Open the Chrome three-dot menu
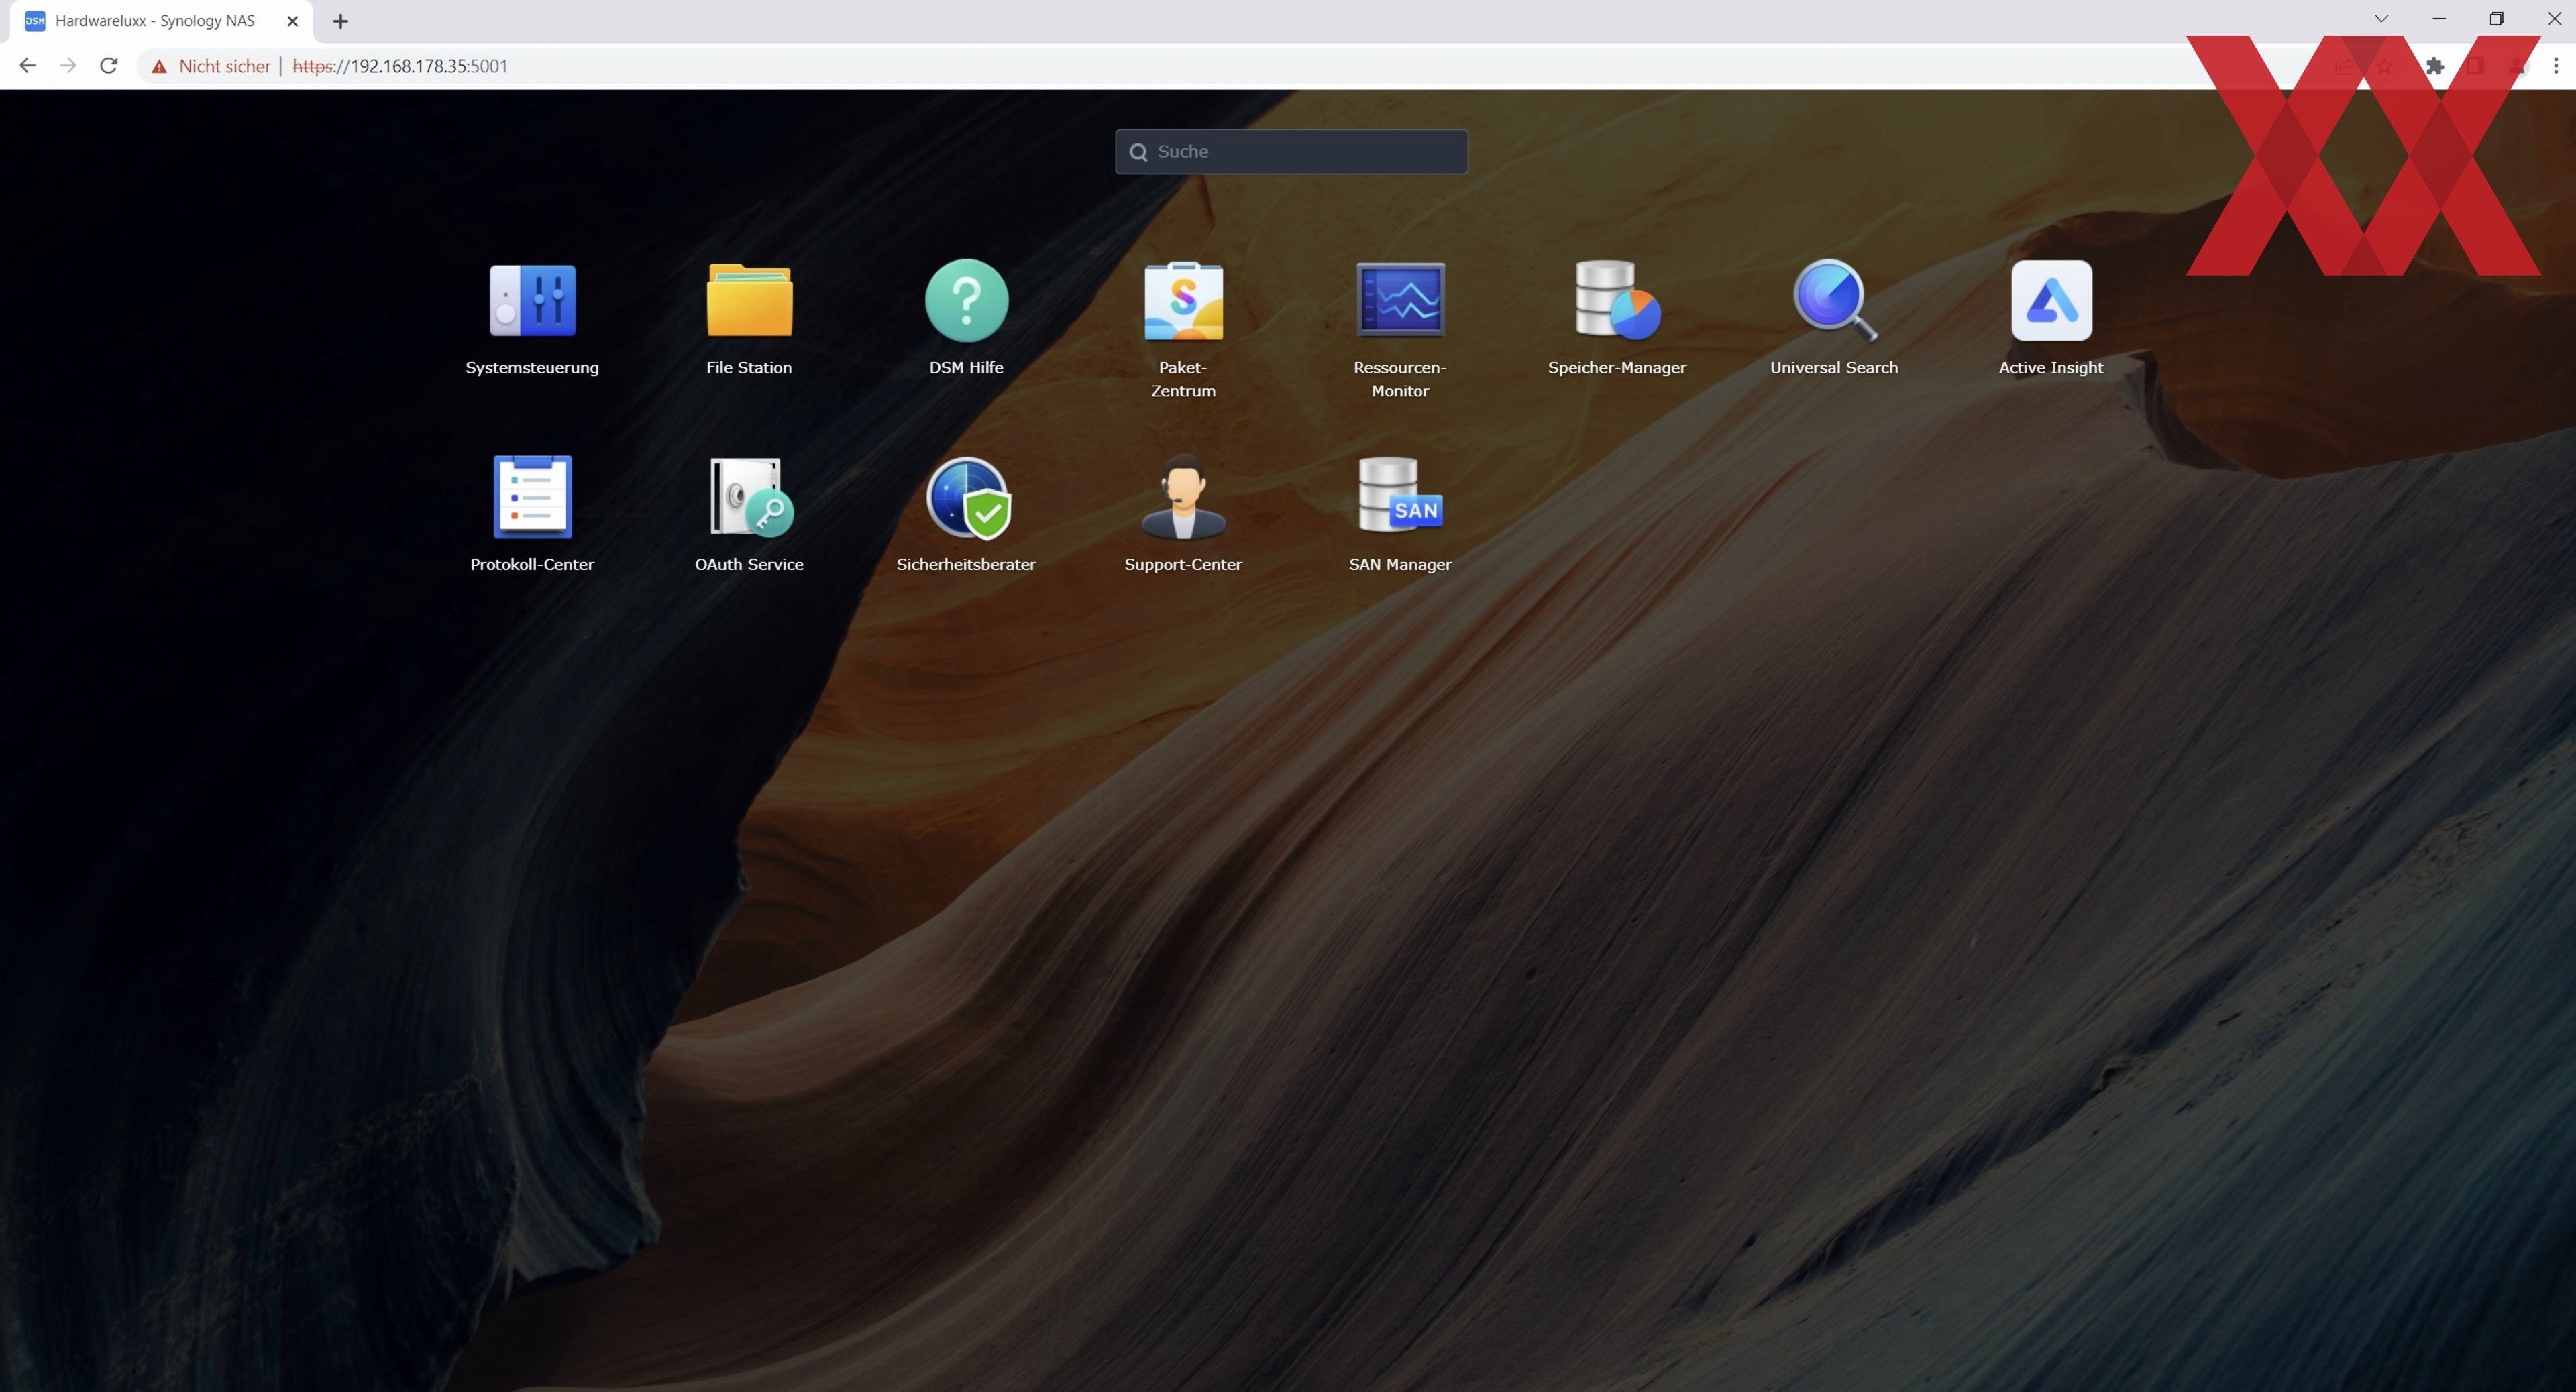 [2555, 66]
